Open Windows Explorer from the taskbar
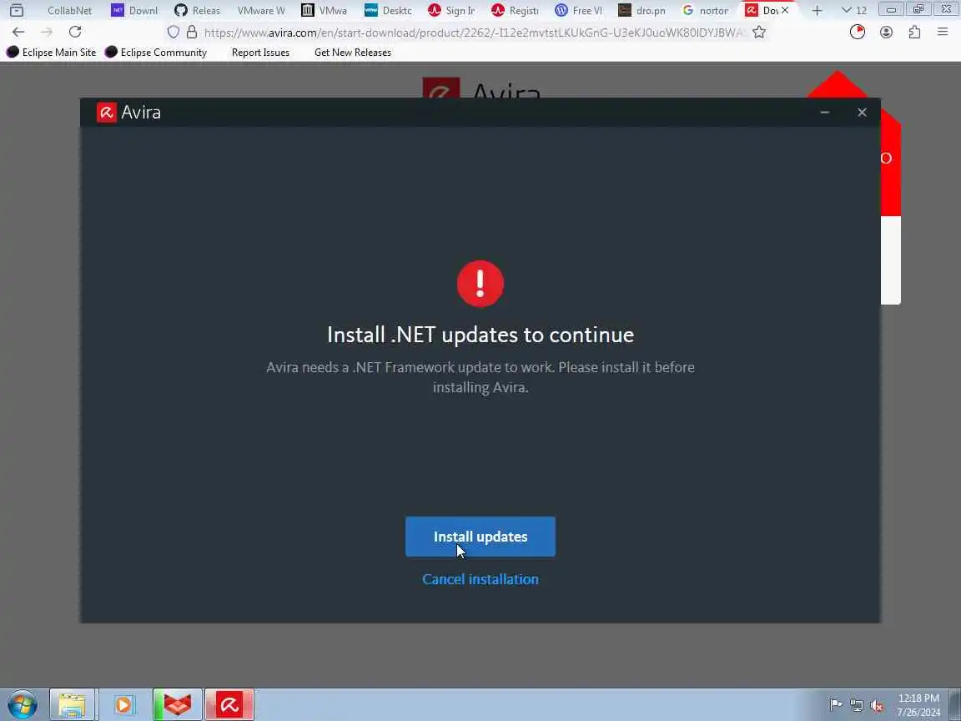The image size is (961, 721). 72,704
